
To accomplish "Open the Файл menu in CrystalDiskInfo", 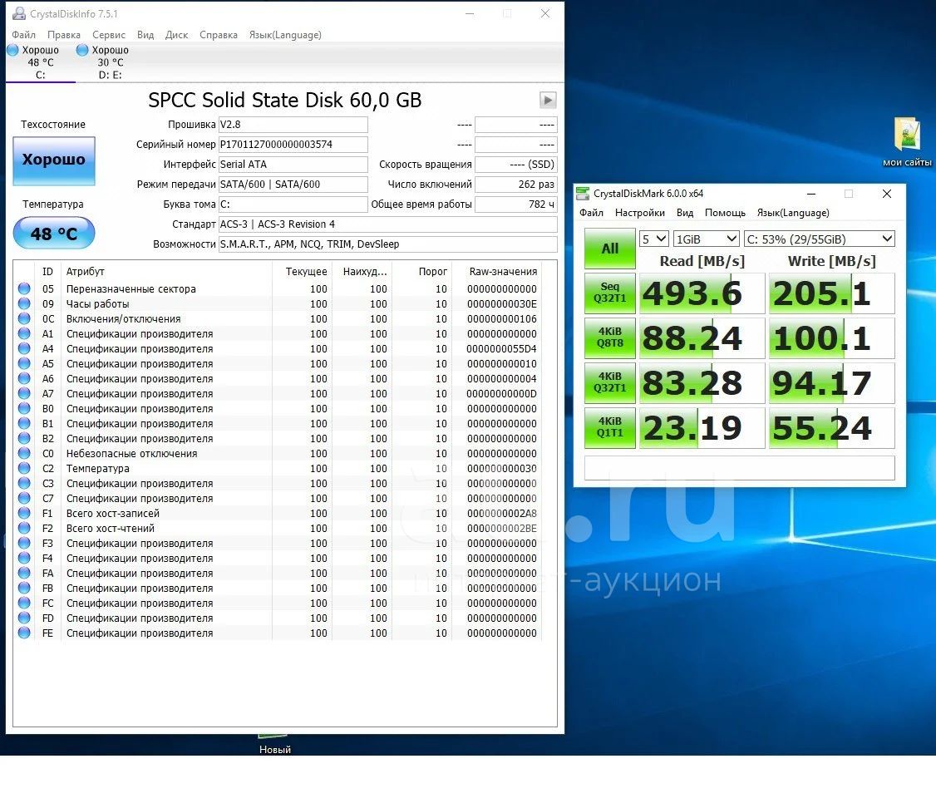I will pyautogui.click(x=24, y=35).
